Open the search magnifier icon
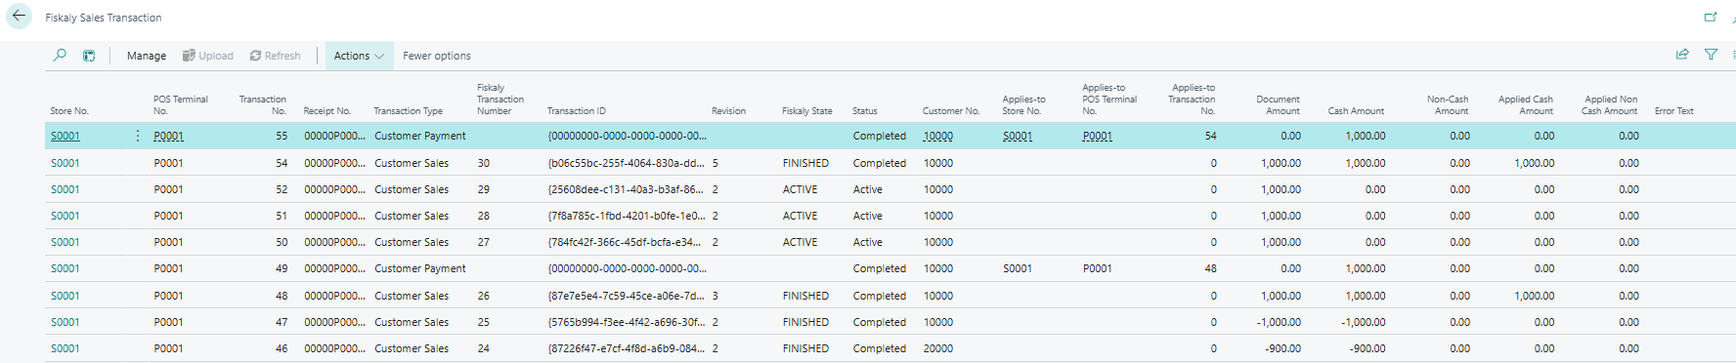 (60, 56)
